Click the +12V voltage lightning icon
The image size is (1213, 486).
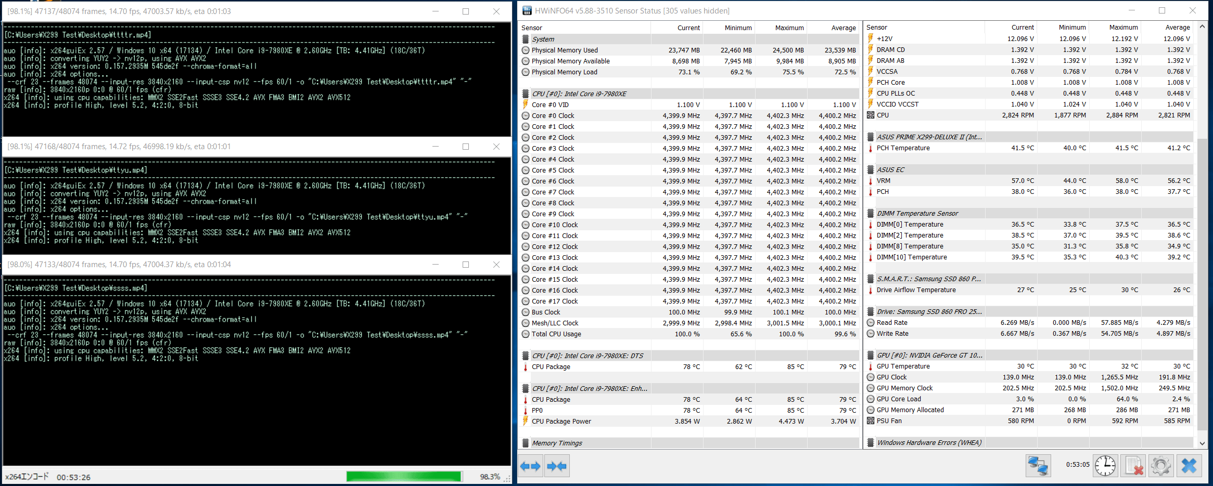tap(871, 38)
